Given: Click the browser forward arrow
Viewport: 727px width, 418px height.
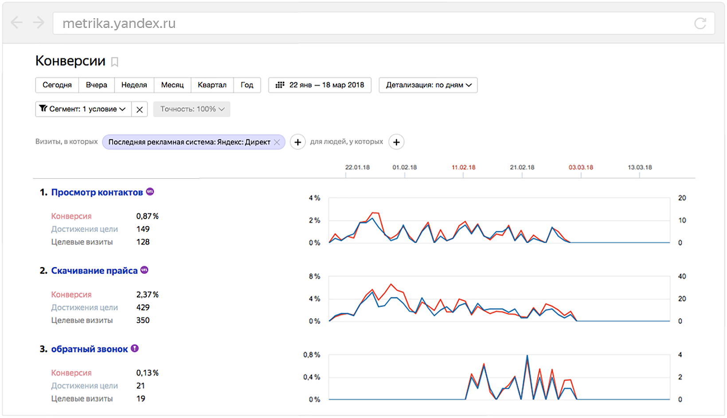Looking at the screenshot, I should tap(39, 23).
